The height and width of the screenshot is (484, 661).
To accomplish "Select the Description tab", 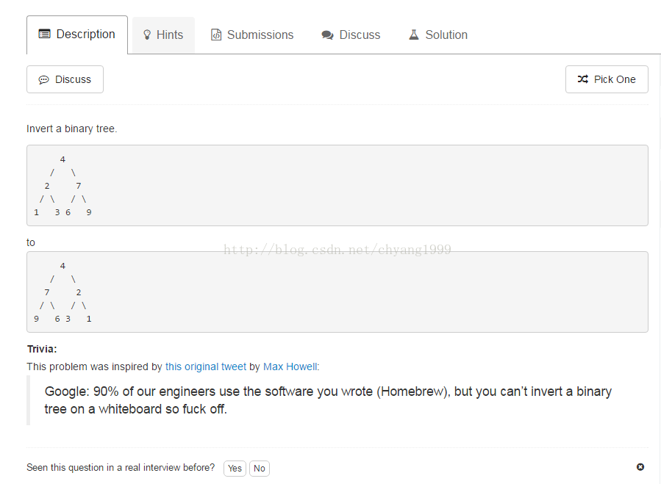I will pos(77,35).
